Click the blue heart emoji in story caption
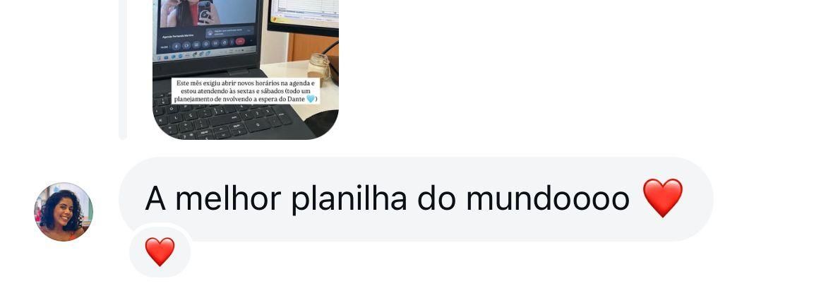 pos(311,99)
